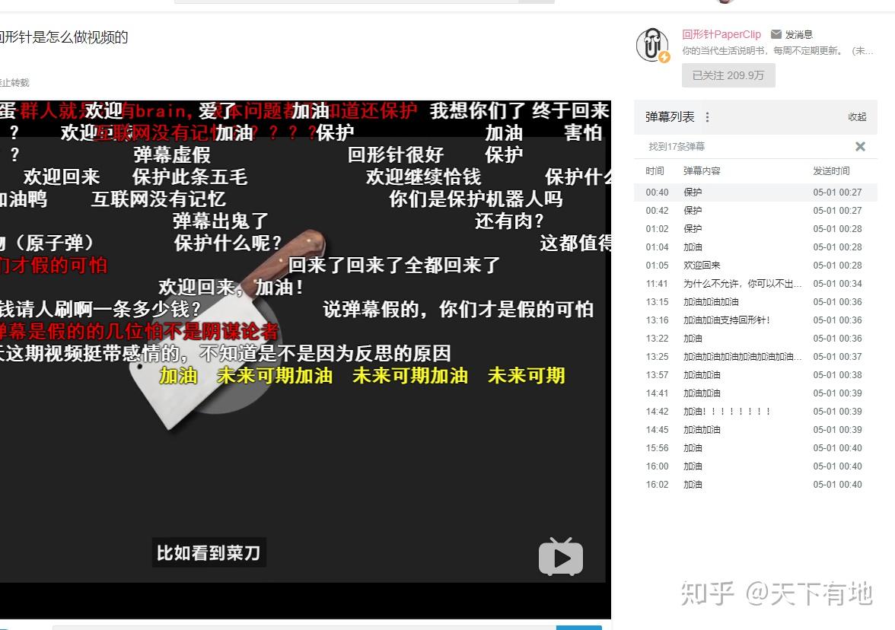Click the 时间 column header

(655, 171)
